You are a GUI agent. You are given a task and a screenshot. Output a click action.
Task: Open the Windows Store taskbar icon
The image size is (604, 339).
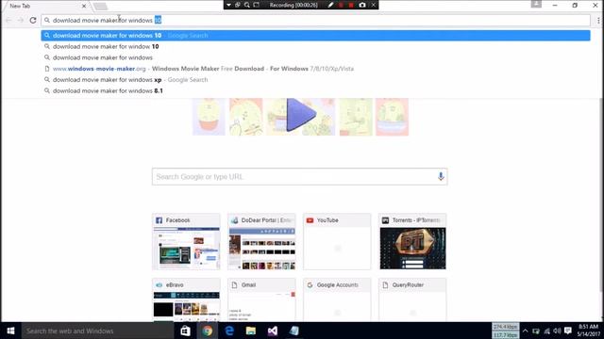pos(185,331)
